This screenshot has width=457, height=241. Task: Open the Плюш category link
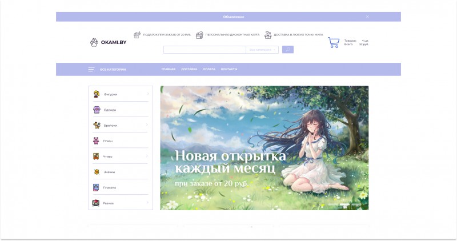[x=108, y=141]
